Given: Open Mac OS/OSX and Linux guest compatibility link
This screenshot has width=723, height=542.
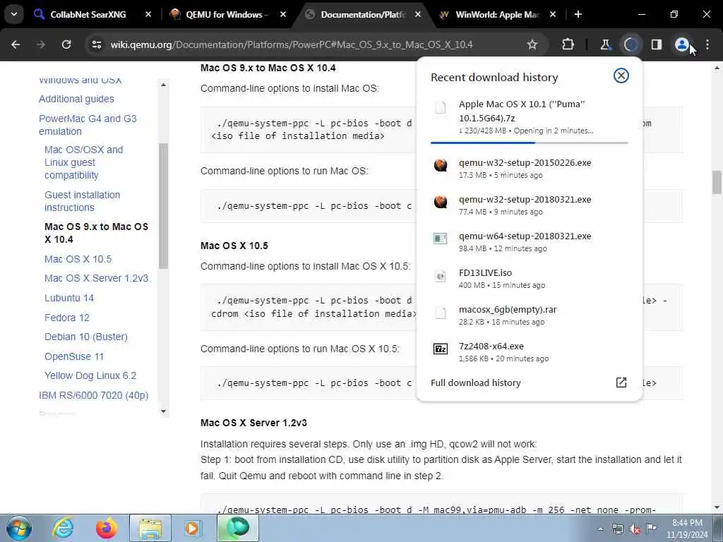Looking at the screenshot, I should pos(83,162).
